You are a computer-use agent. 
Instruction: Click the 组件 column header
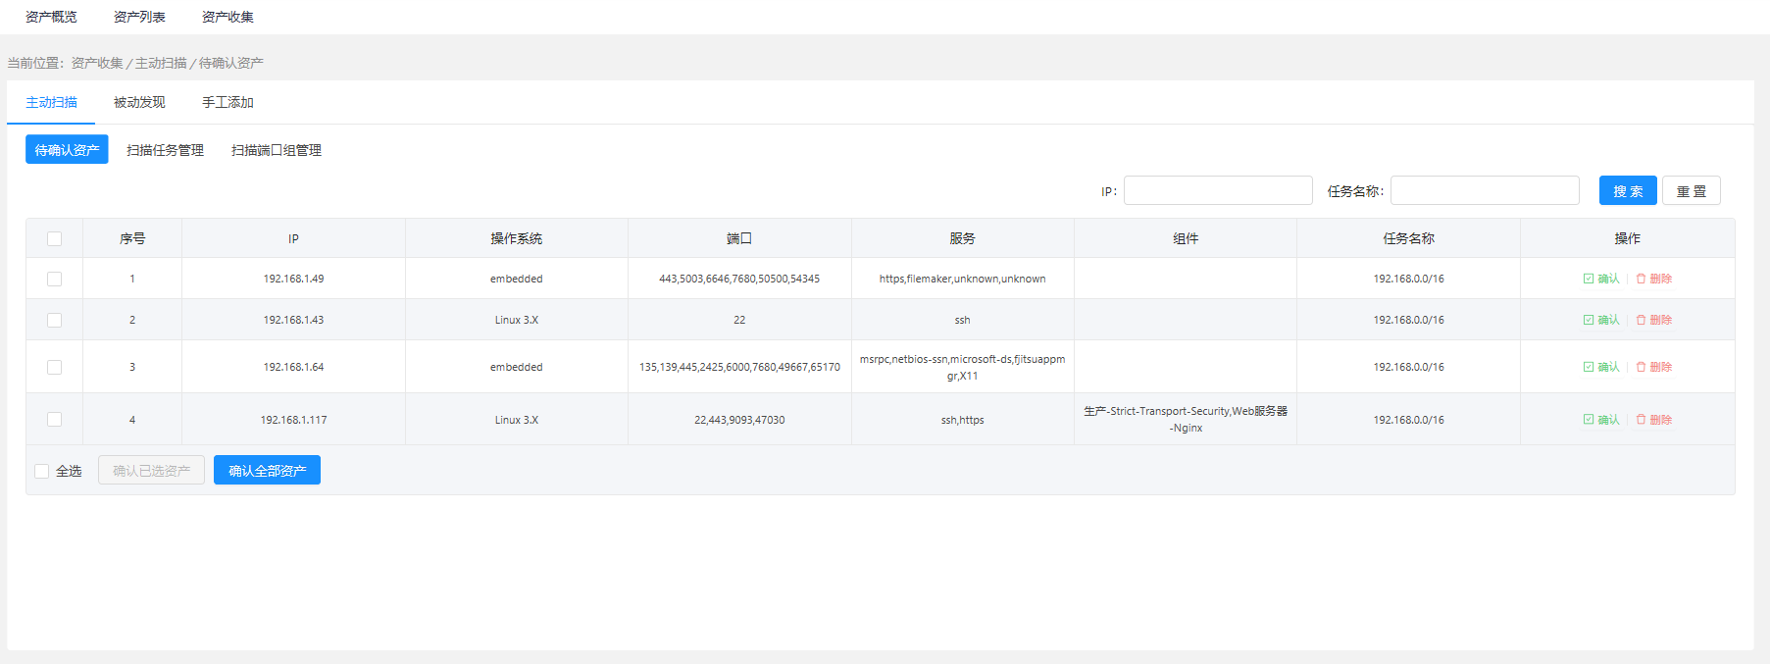click(1186, 238)
